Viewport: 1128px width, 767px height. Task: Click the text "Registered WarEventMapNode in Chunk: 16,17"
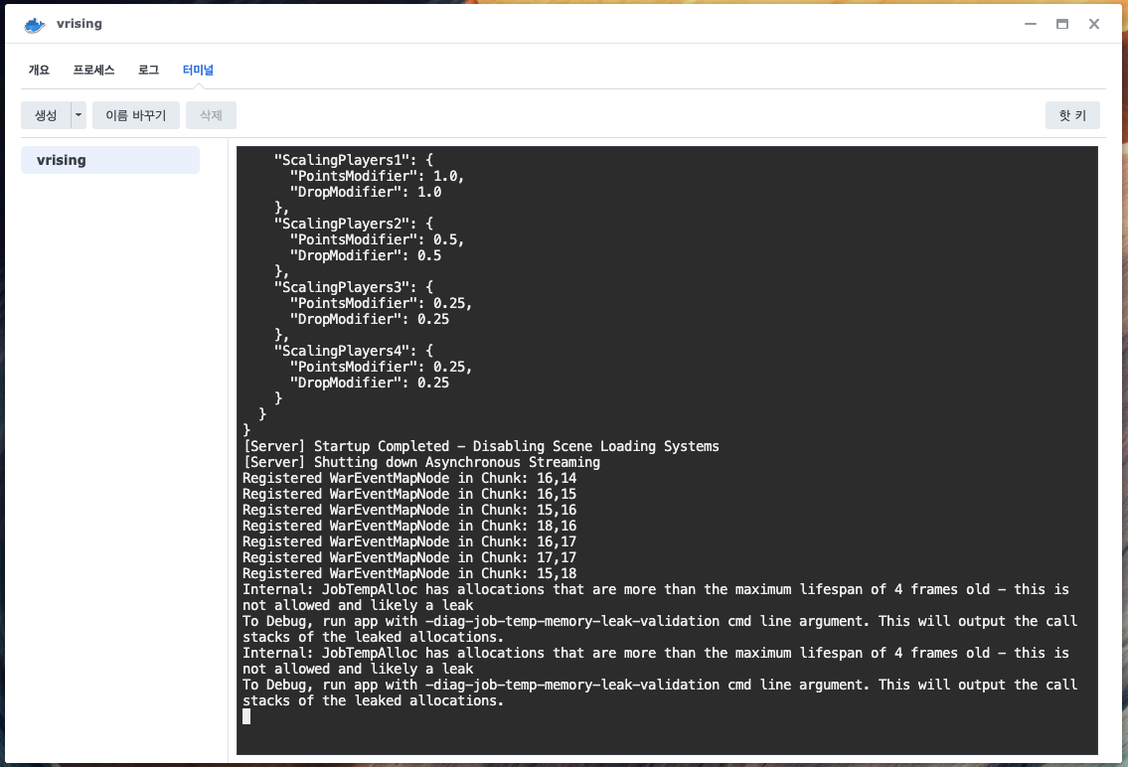point(409,541)
